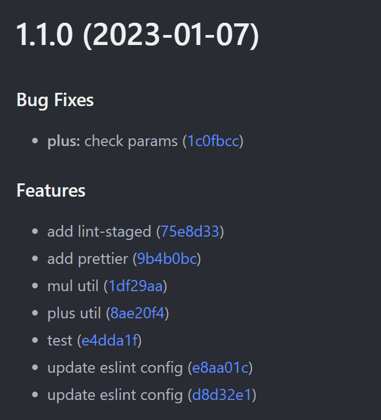Open the 1df29aa commit link
Screen dimensions: 381x420
click(135, 286)
